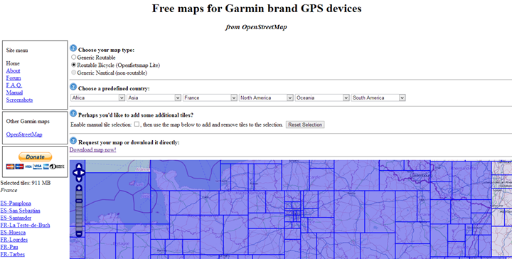Image resolution: width=512 pixels, height=259 pixels.
Task: Click the PayPal Donate button
Action: coord(36,157)
